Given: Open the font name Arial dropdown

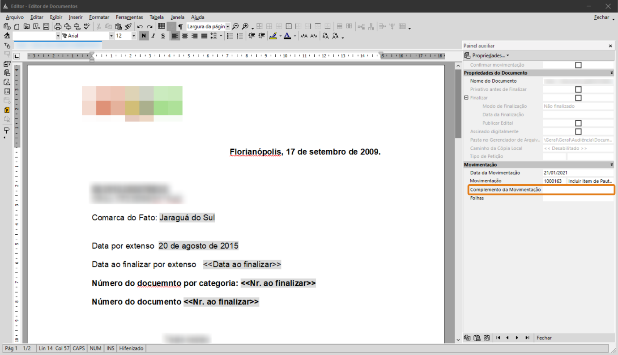Looking at the screenshot, I should (x=111, y=36).
